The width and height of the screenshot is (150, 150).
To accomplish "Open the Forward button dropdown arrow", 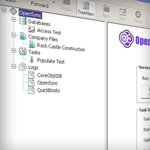I will [x=54, y=2].
